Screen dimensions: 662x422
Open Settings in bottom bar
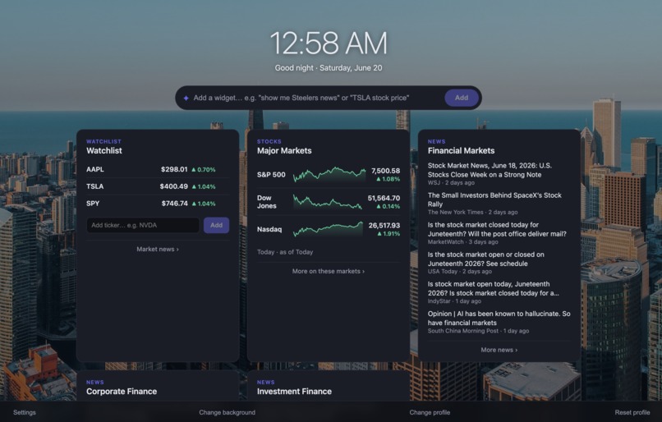(25, 412)
